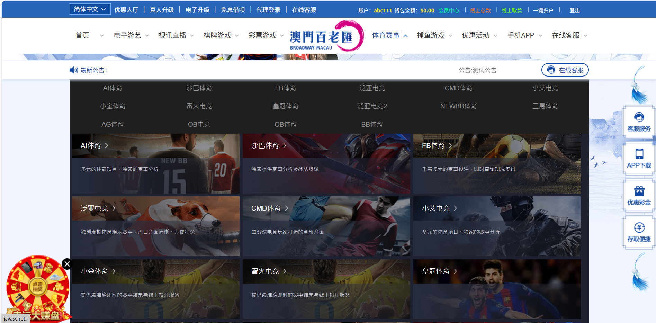Click 线上取款 withdrawal link
This screenshot has width=656, height=323.
(512, 11)
